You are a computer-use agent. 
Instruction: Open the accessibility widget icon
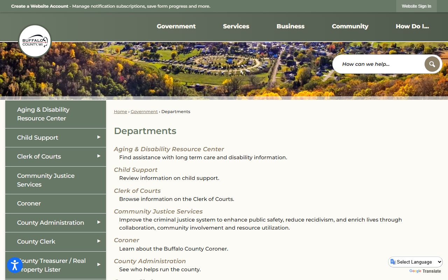click(x=15, y=265)
